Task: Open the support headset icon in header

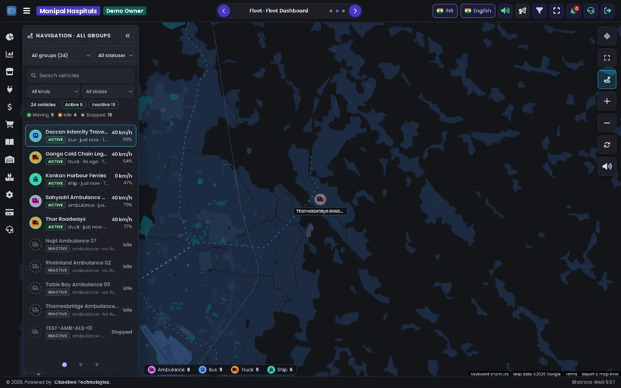Action: 591,11
